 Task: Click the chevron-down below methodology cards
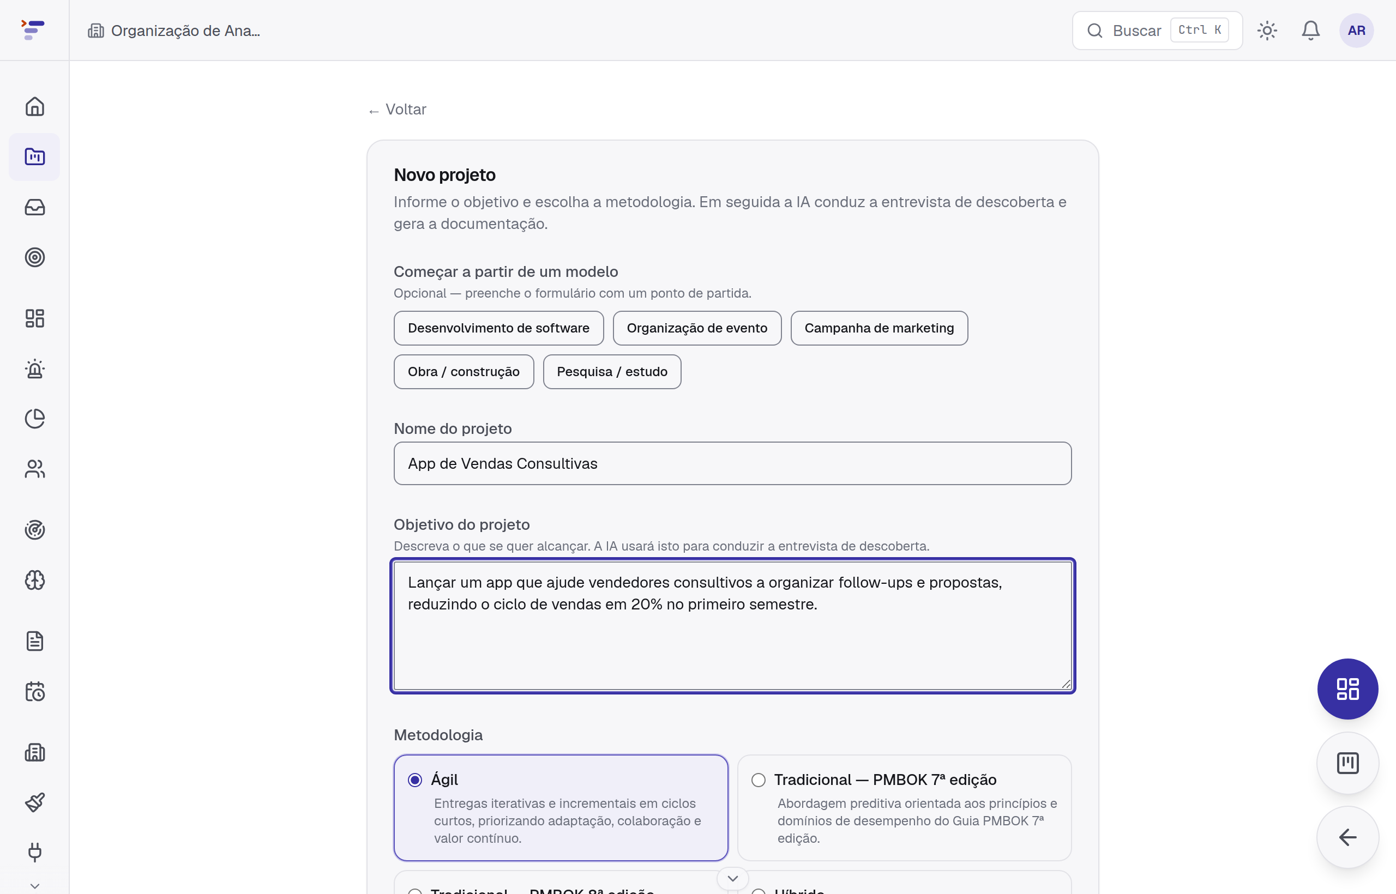click(733, 878)
